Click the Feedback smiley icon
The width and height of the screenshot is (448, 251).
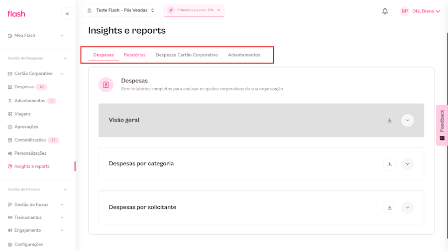442,138
